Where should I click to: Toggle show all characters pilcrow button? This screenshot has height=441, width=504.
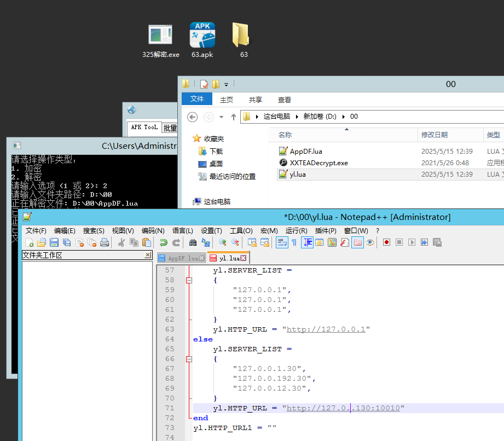pos(294,242)
